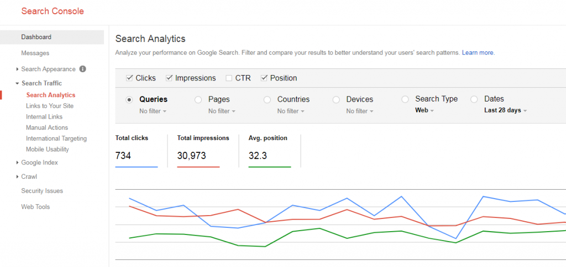This screenshot has width=566, height=267.
Task: Click the Search Console logo text
Action: coord(53,11)
